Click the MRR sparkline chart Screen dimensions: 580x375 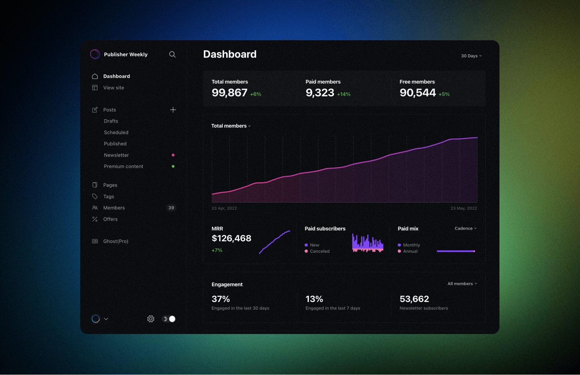[274, 242]
